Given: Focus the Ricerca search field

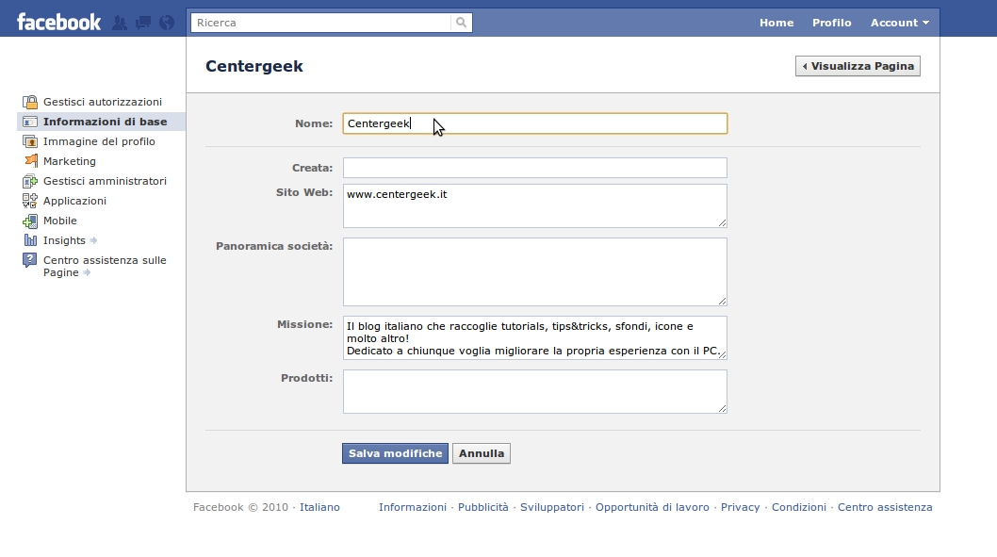Looking at the screenshot, I should 321,23.
